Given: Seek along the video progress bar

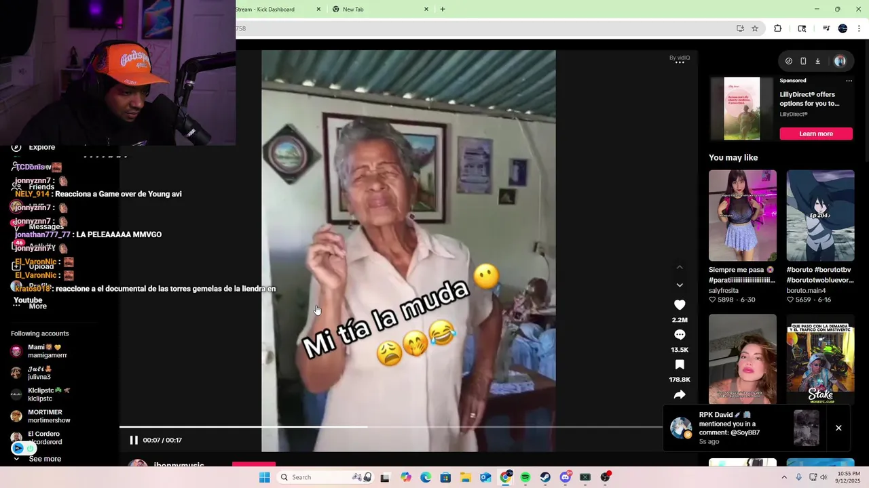Looking at the screenshot, I should pyautogui.click(x=390, y=427).
